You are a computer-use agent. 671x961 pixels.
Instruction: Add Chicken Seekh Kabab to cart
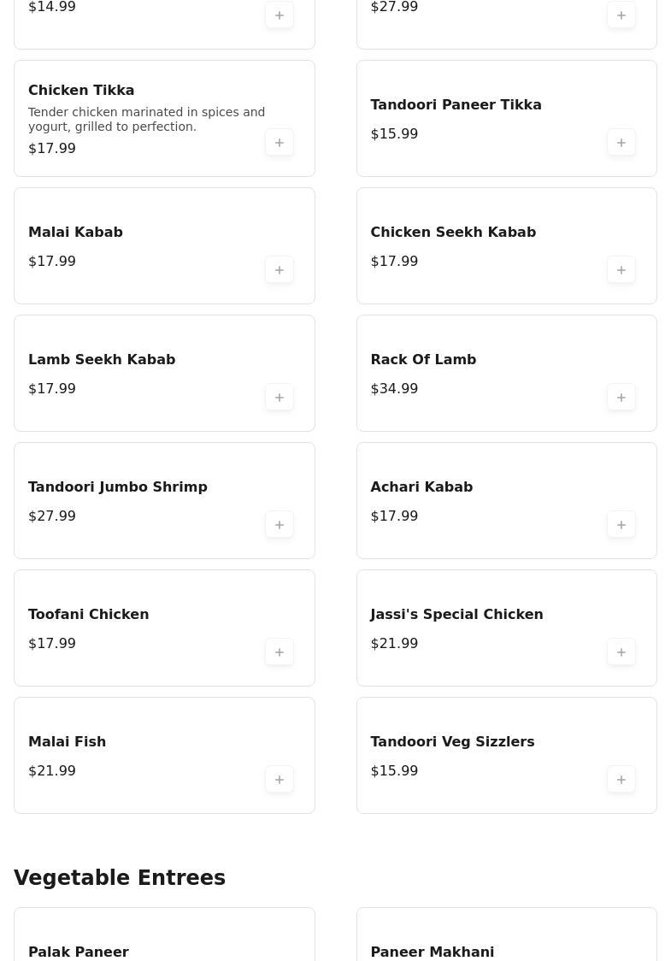click(x=621, y=270)
